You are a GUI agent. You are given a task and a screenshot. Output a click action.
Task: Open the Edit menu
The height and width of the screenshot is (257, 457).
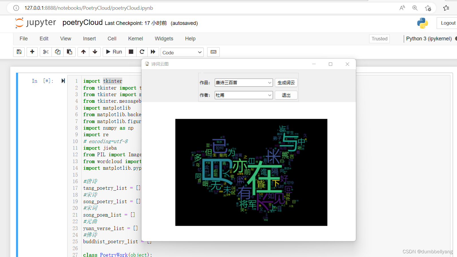pos(44,39)
